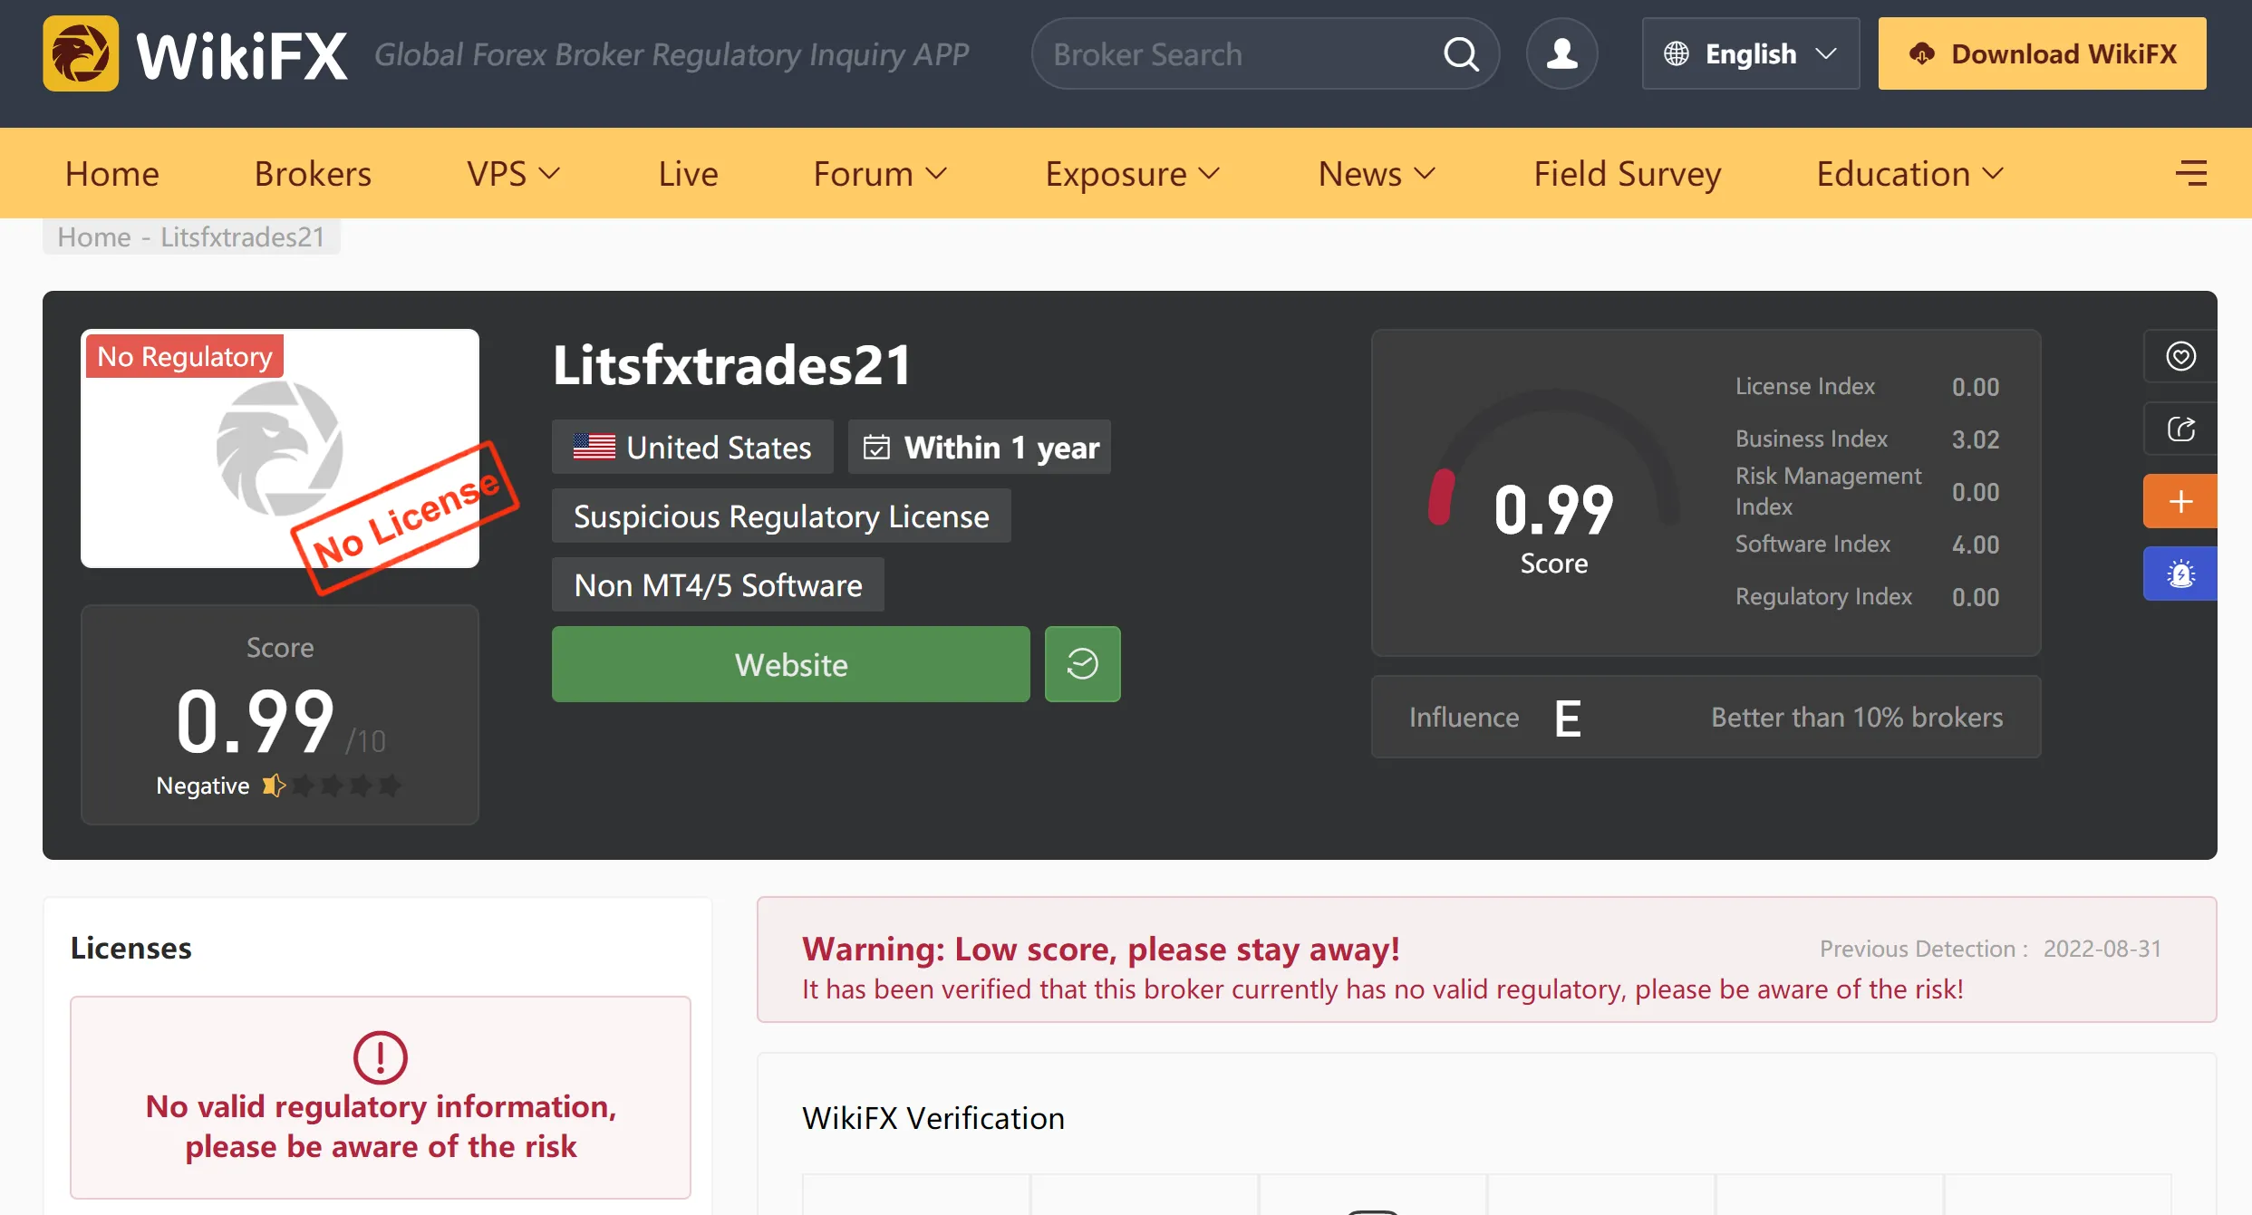
Task: Click the No Regulatory red label
Action: (185, 356)
